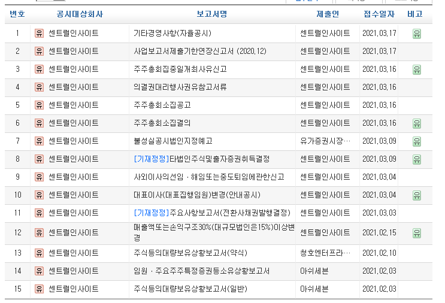The width and height of the screenshot is (445, 303).
Task: Sort by 제출인 column header
Action: point(328,14)
